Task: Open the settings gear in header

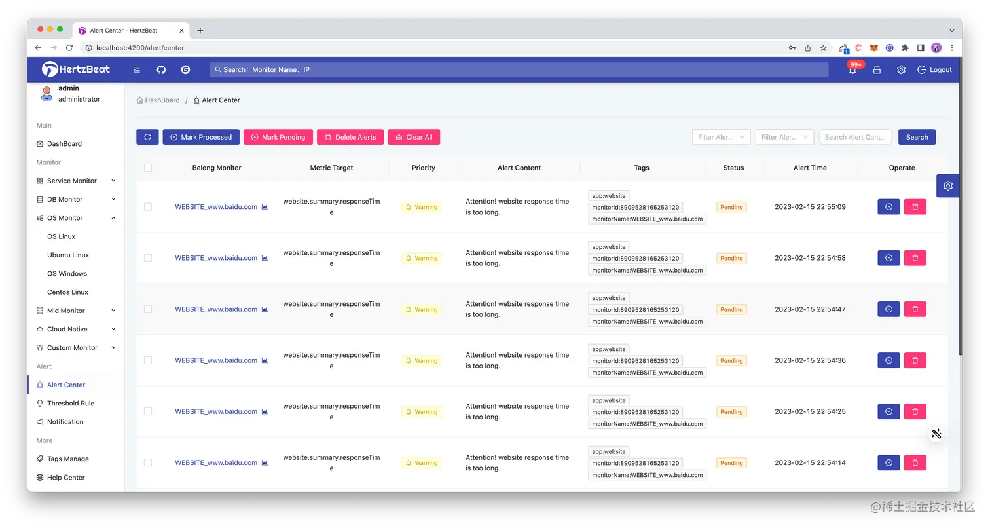Action: (x=901, y=69)
